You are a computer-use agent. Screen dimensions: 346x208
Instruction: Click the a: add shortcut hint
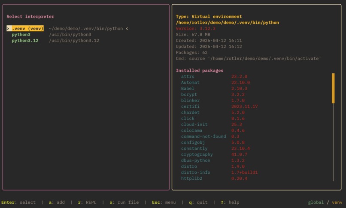[x=57, y=202]
